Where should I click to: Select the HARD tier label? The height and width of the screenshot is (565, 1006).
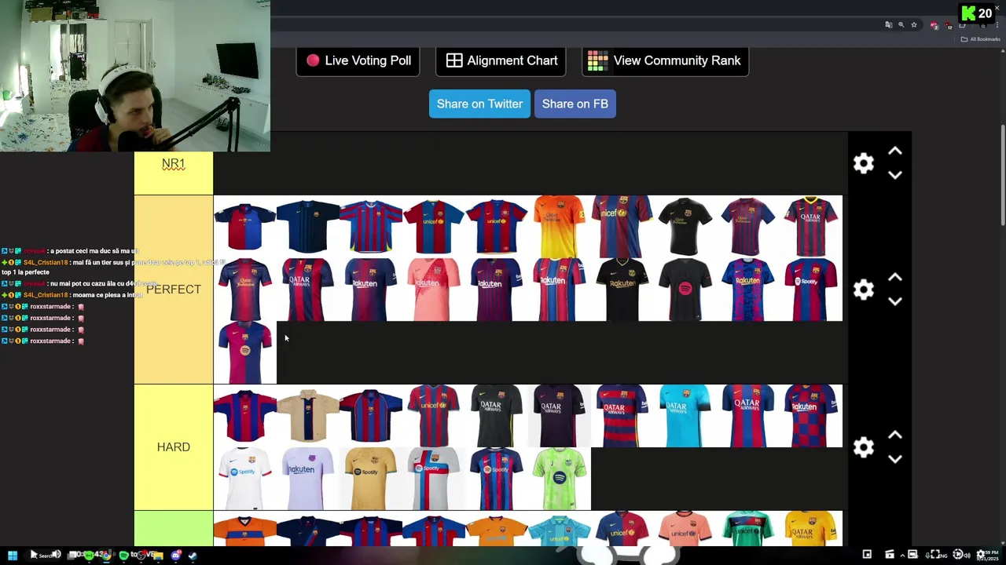tap(173, 447)
